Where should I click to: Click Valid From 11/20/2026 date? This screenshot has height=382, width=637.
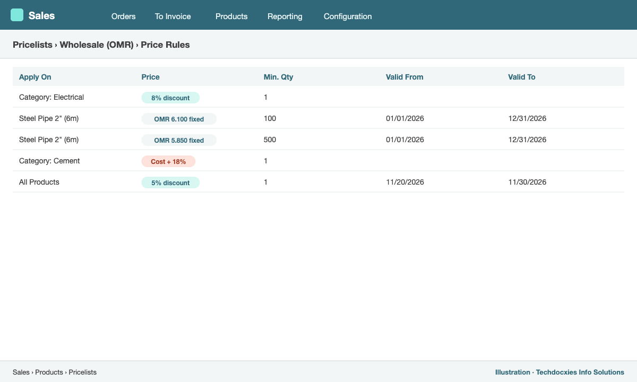405,182
